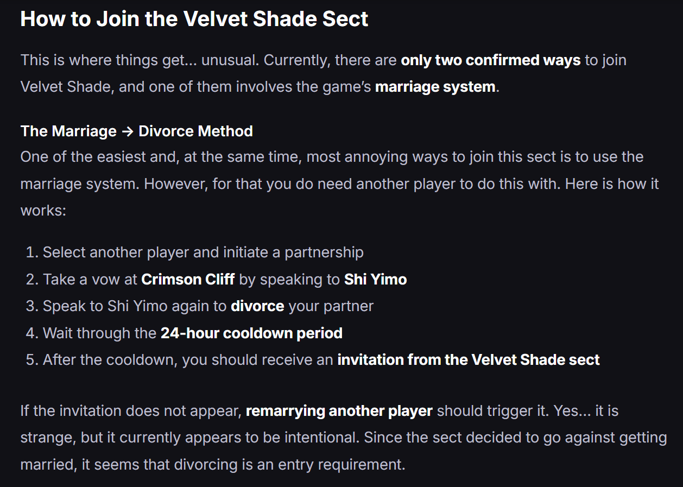Click the list number 2 marker

[31, 279]
